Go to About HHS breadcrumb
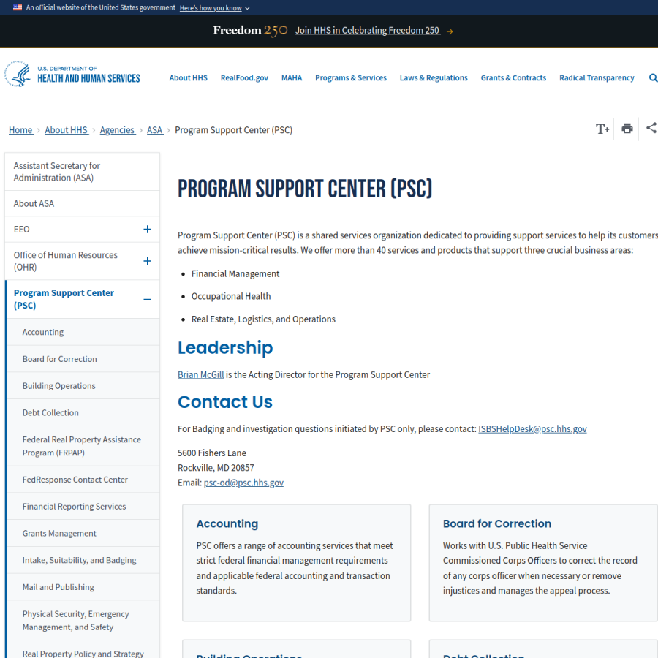The width and height of the screenshot is (658, 658). tap(67, 130)
